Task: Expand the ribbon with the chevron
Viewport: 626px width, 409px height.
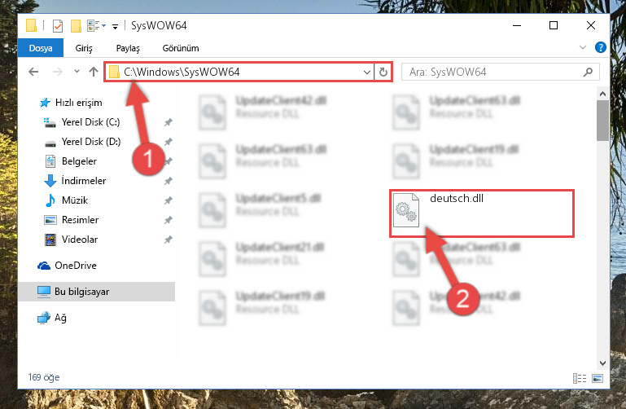Action: [583, 47]
